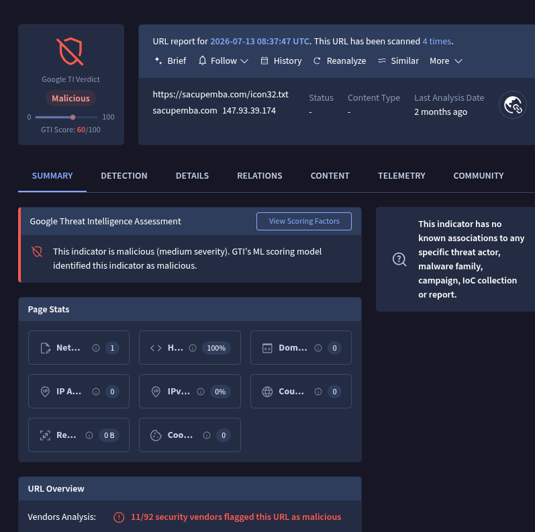Click the cookie icon in the Coo... card
535x532 pixels.
(x=156, y=435)
